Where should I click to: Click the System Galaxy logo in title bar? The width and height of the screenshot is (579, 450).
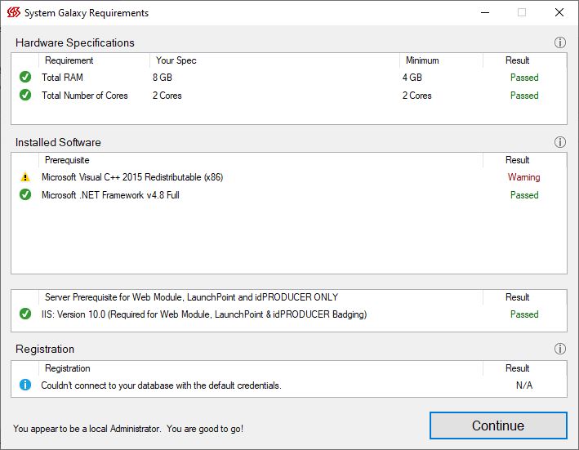click(x=14, y=12)
